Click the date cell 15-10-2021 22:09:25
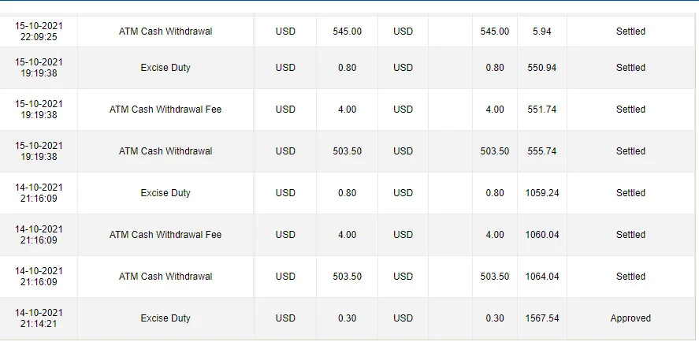The width and height of the screenshot is (699, 342). (x=39, y=32)
